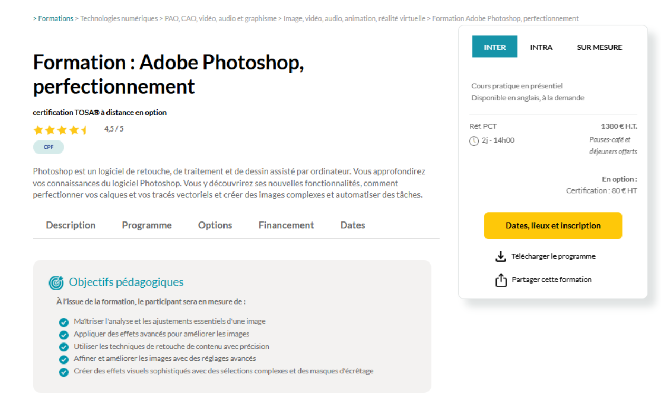Screen dimensions: 661x404
Task: Click Partager cette formation link
Action: (552, 280)
